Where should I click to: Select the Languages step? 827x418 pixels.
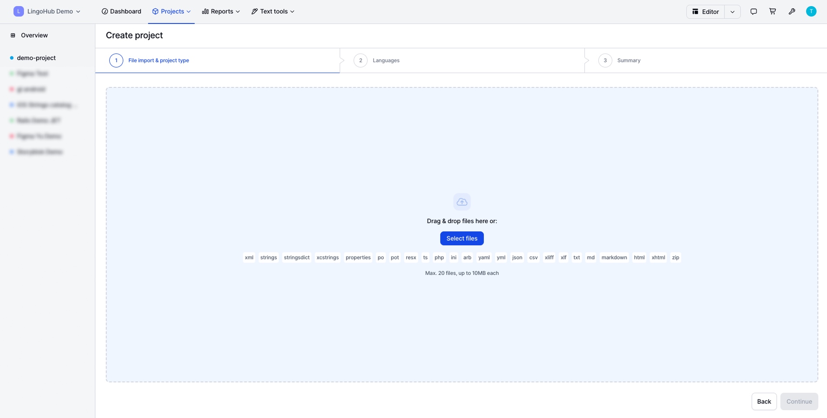pyautogui.click(x=386, y=60)
